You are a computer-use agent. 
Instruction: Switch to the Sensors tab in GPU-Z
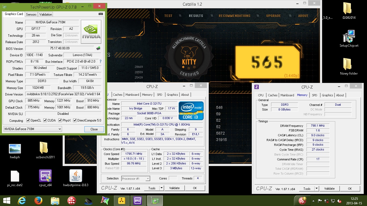coord(31,14)
